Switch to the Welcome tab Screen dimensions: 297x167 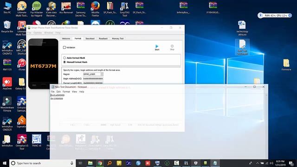[66, 39]
